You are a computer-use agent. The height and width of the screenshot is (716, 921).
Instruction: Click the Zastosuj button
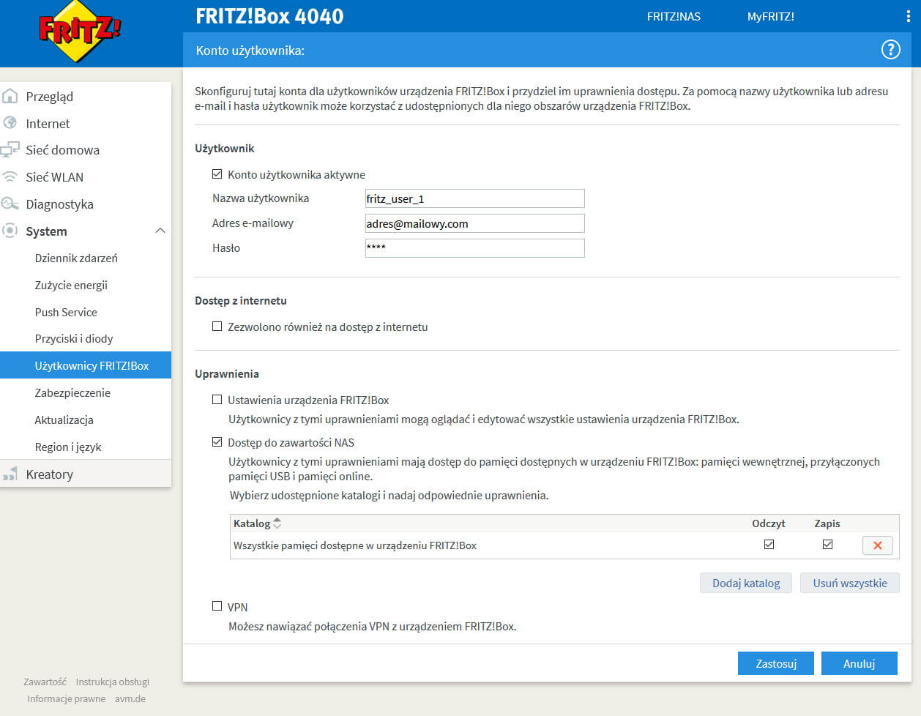775,663
